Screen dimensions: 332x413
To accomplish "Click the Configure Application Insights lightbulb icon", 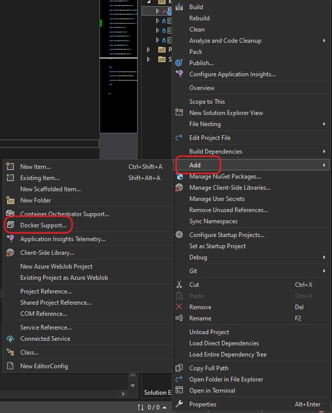I will tap(179, 74).
